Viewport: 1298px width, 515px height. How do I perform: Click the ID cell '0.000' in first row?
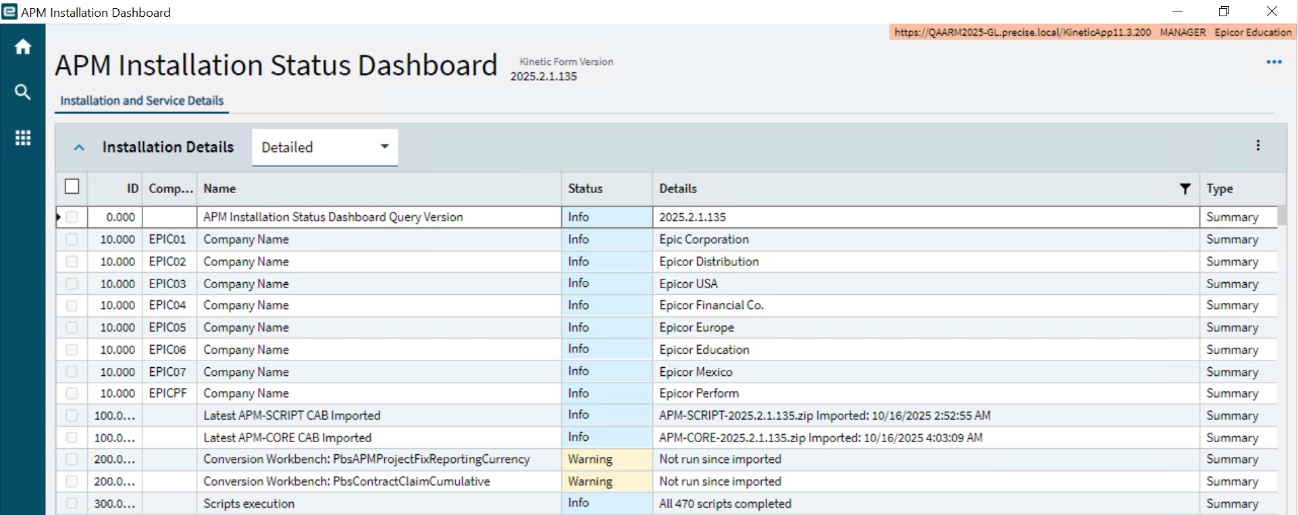[115, 217]
